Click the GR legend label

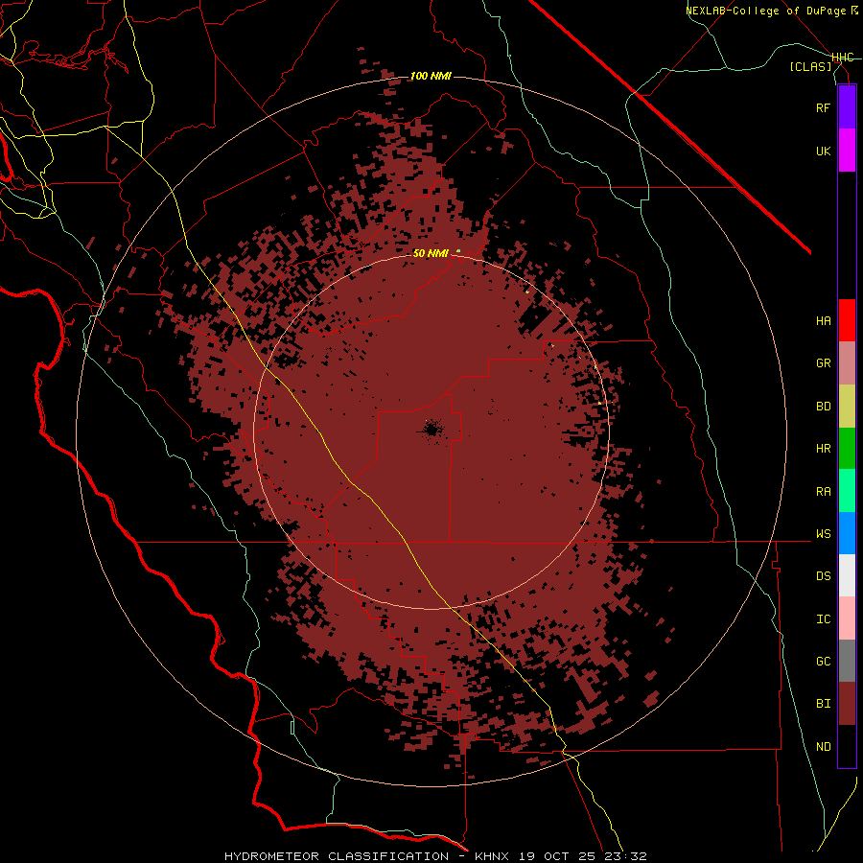tap(823, 363)
